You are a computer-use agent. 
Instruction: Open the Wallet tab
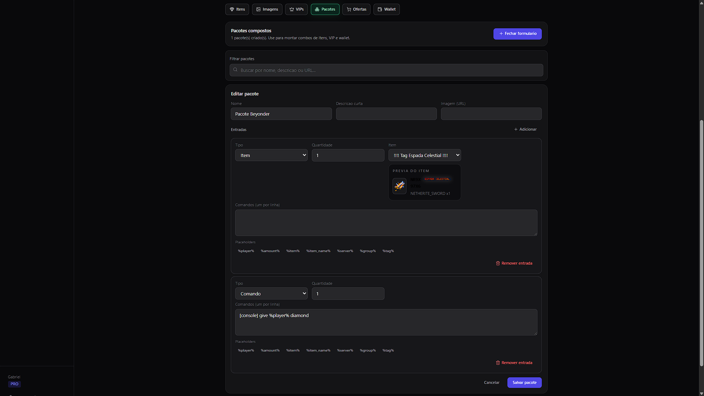tap(386, 10)
